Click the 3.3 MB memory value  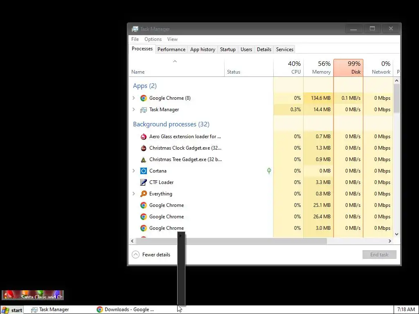coord(318,182)
